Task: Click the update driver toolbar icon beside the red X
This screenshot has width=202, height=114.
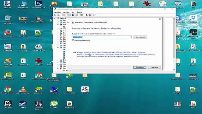Action: (87, 15)
